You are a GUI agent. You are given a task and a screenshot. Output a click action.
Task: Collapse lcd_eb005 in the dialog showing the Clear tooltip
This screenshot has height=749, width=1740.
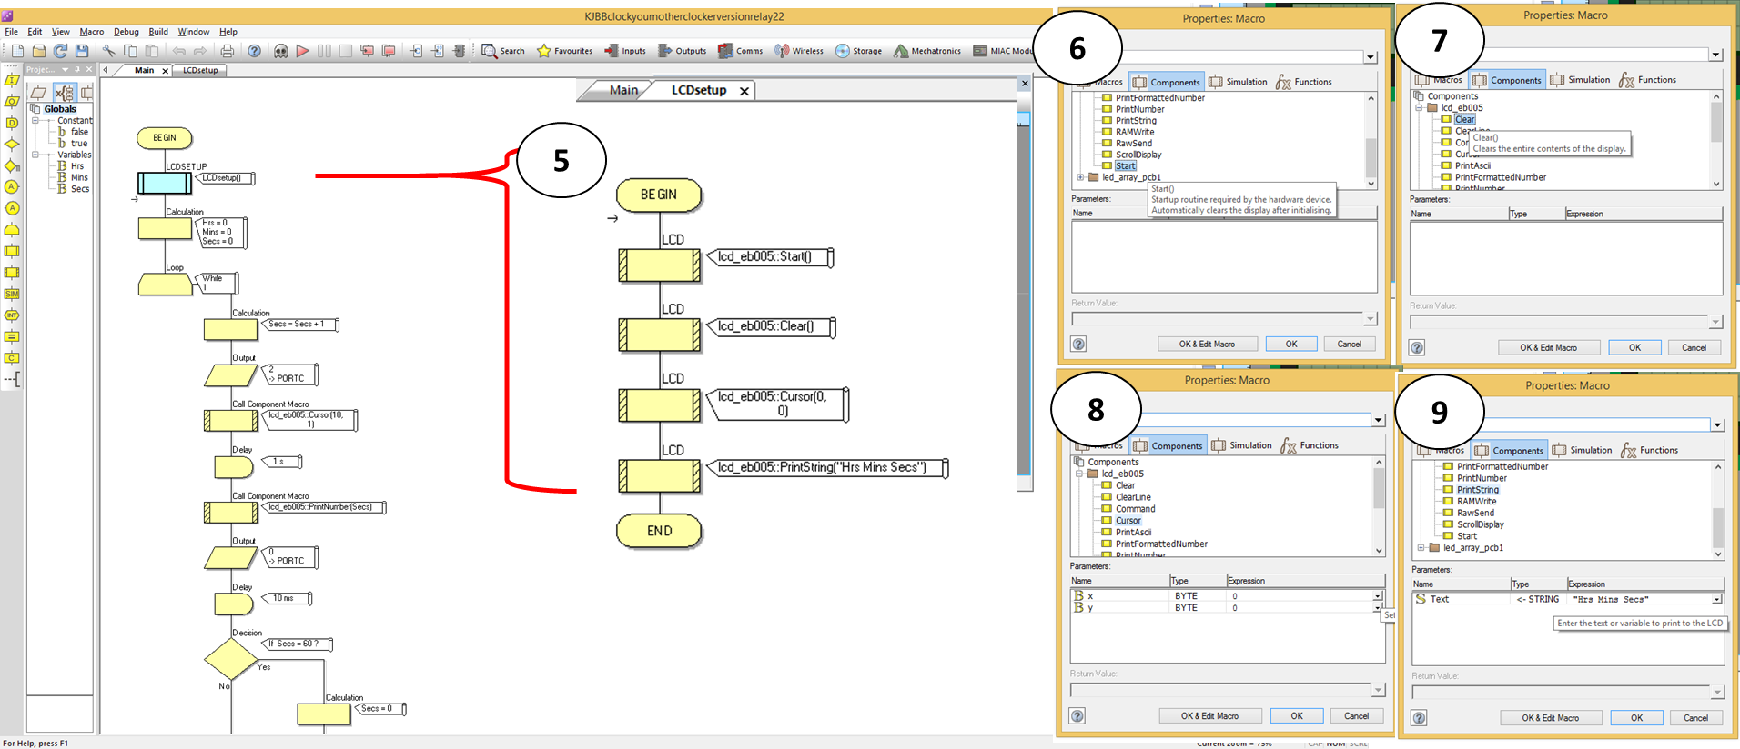pyautogui.click(x=1419, y=107)
